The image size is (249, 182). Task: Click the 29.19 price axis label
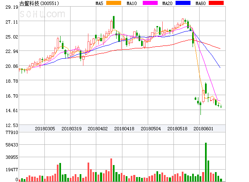tap(12, 7)
